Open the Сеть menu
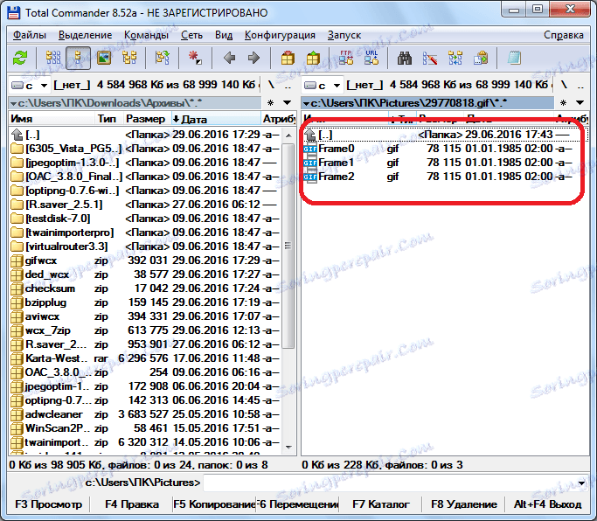 click(x=191, y=35)
